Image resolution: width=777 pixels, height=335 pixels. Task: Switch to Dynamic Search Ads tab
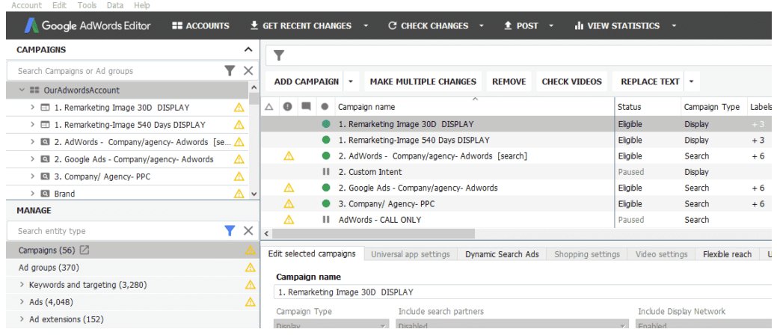click(x=502, y=254)
